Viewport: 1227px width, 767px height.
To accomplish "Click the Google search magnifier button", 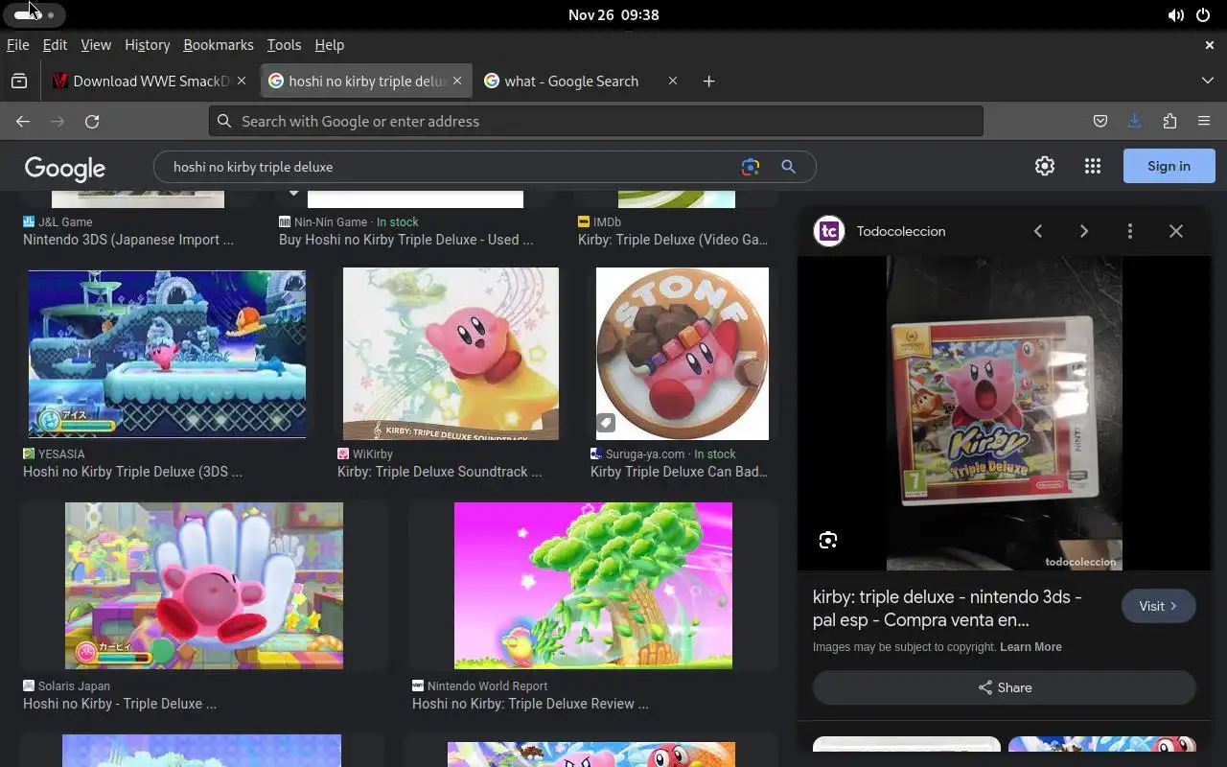I will tap(788, 167).
